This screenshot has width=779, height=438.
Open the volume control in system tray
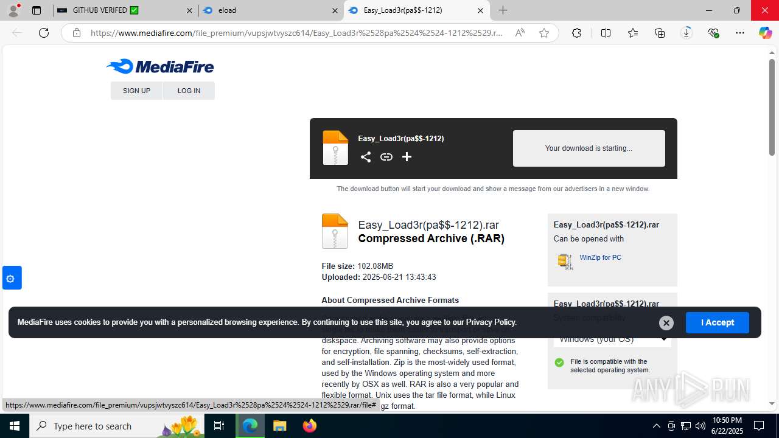700,426
